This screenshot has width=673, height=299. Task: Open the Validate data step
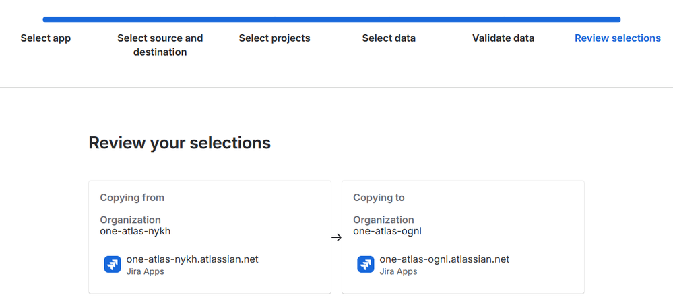503,38
